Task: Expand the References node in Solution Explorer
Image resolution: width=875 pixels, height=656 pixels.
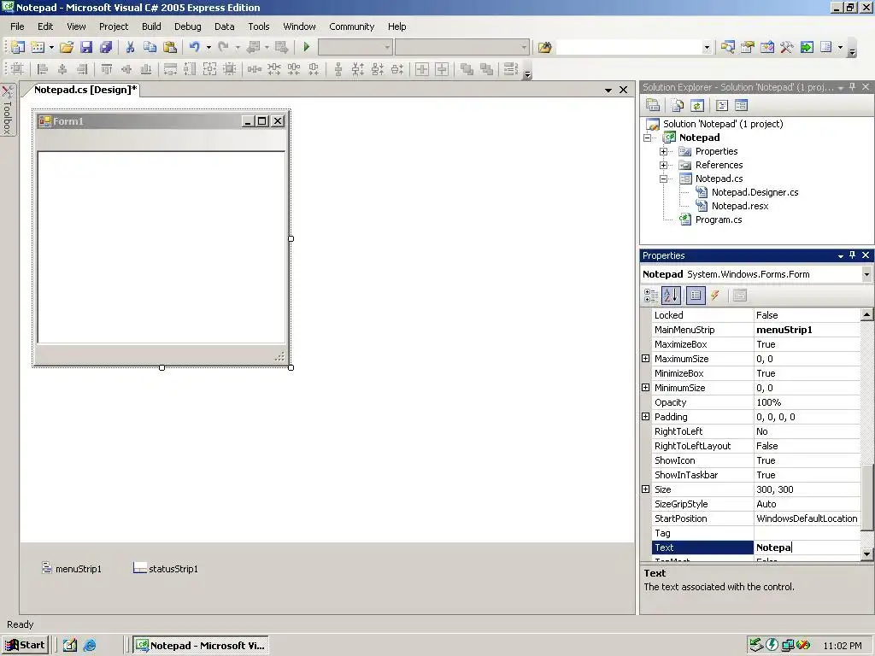Action: point(663,165)
